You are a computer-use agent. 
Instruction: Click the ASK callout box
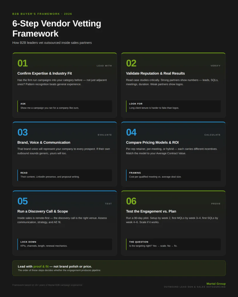click(65, 106)
